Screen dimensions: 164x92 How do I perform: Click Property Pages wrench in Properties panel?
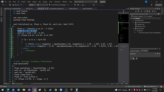137,59
